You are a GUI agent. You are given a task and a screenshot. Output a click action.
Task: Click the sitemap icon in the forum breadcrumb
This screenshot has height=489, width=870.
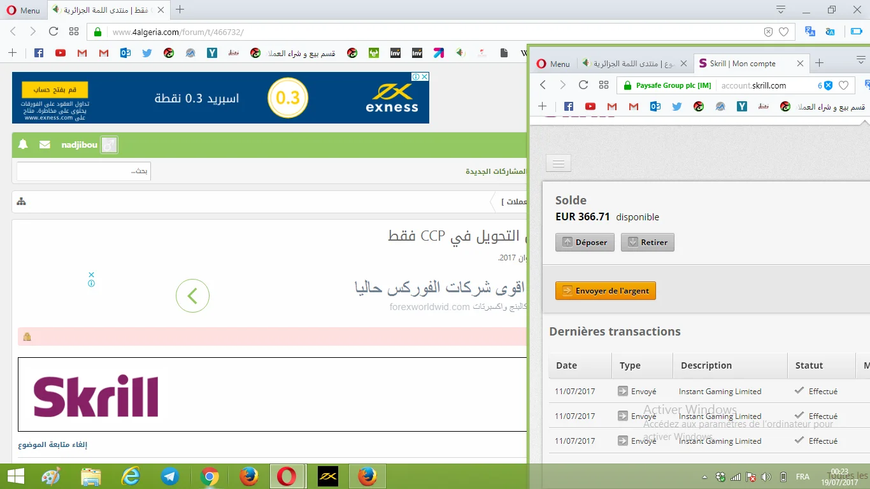tap(22, 202)
